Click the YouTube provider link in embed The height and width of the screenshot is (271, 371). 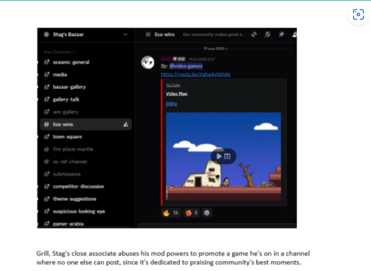coord(173,85)
